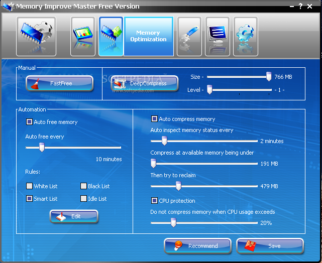The width and height of the screenshot is (322, 263).
Task: Click the Rules: label
Action: point(33,172)
